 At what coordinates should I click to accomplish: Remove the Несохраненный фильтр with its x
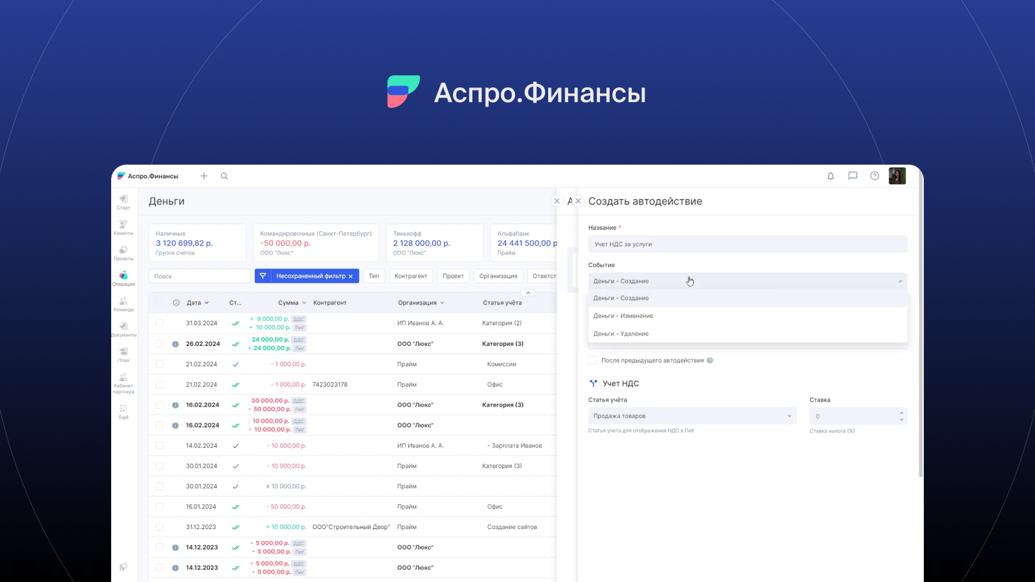pos(351,276)
